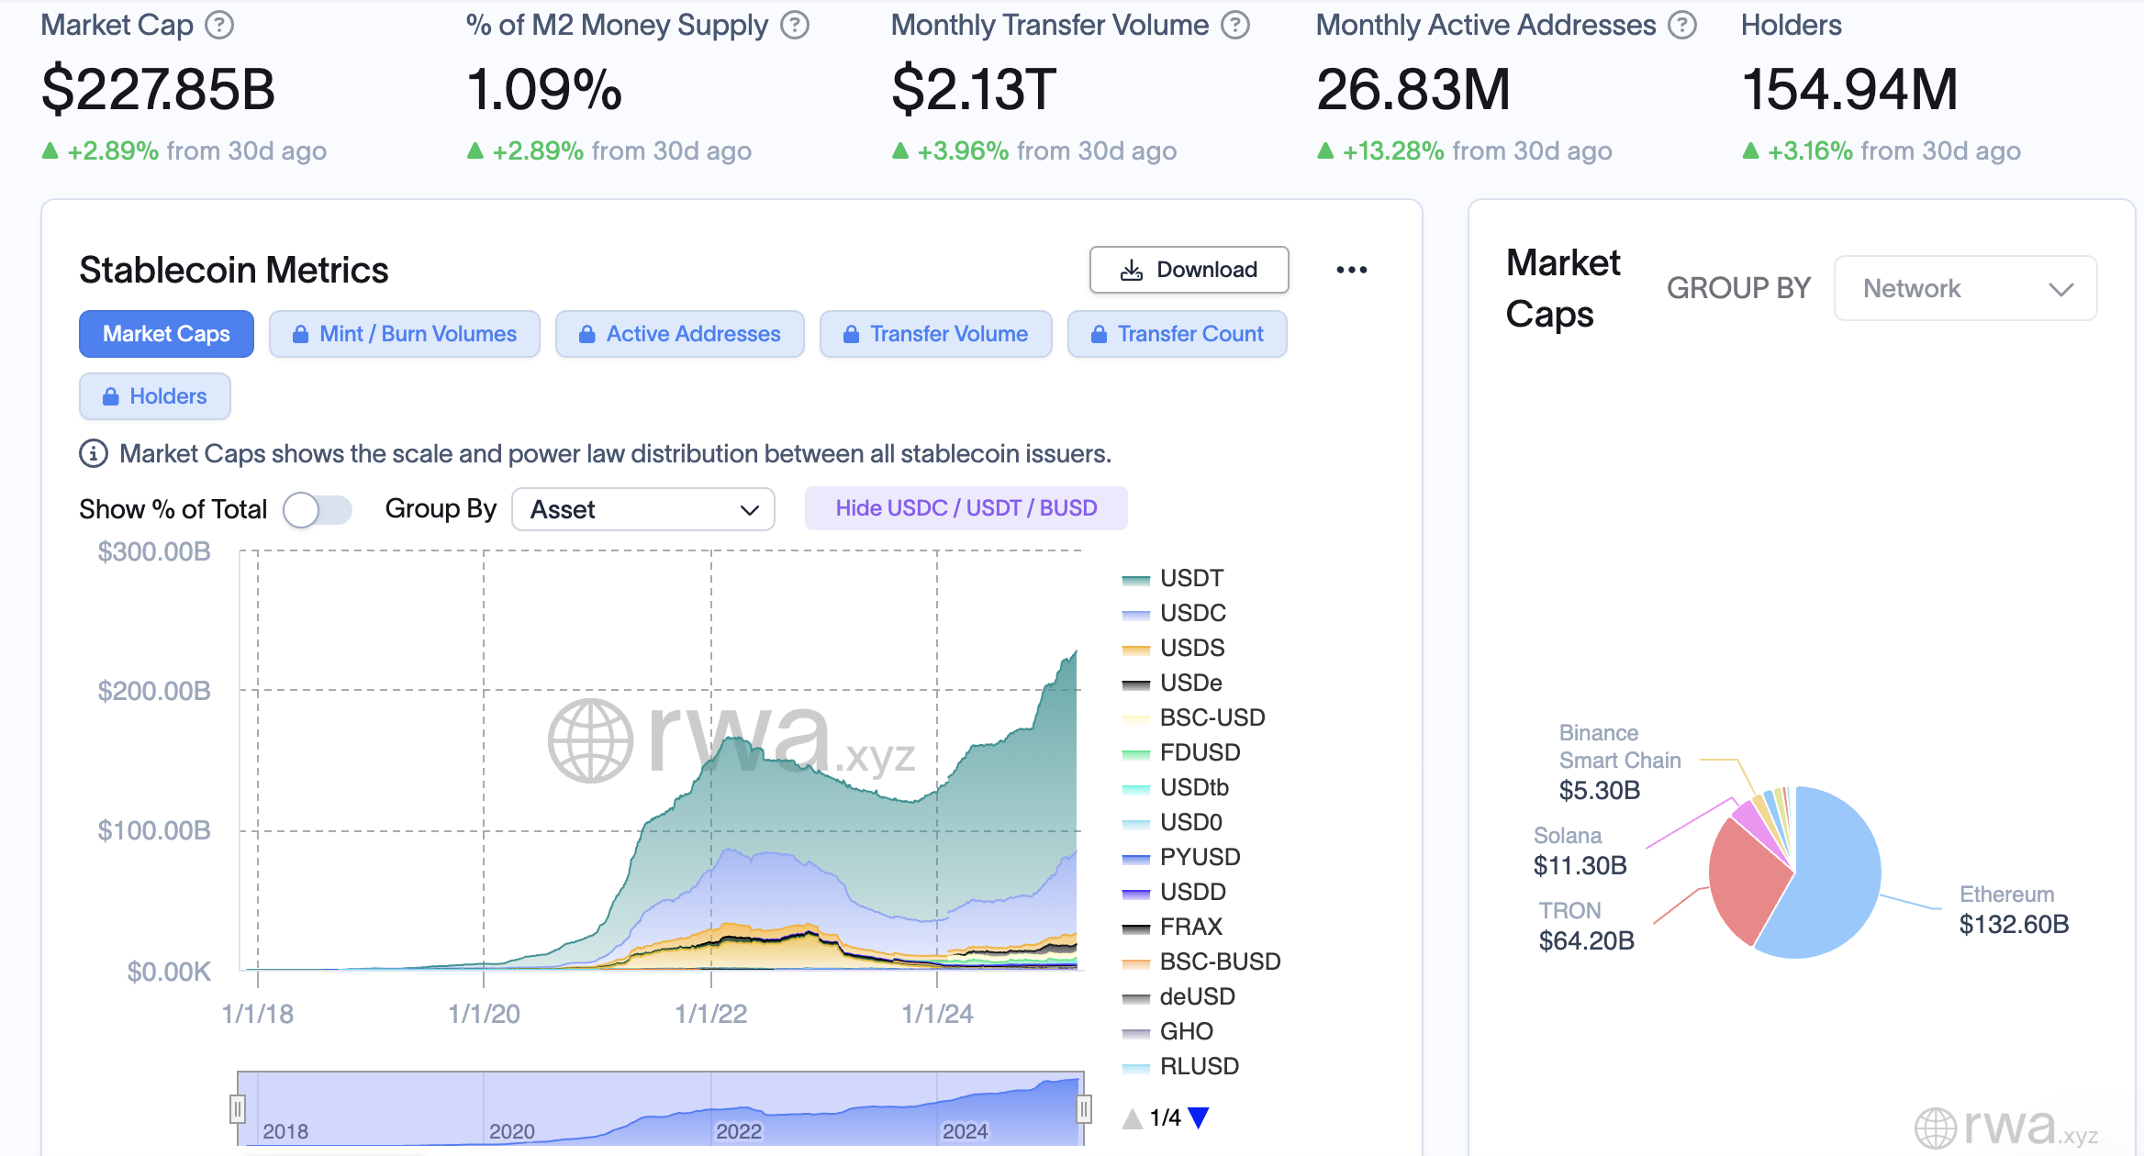Open the Group By Asset dropdown
The height and width of the screenshot is (1156, 2144).
tap(643, 509)
